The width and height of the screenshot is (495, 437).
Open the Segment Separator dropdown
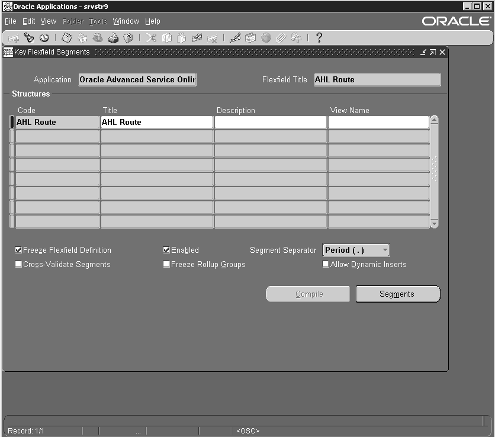coord(356,250)
